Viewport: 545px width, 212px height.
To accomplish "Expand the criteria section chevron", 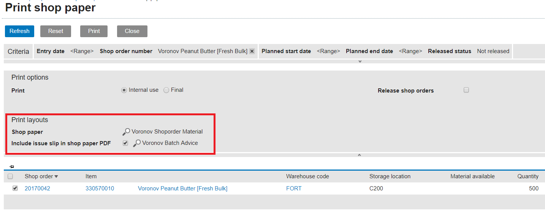I will coord(360,61).
